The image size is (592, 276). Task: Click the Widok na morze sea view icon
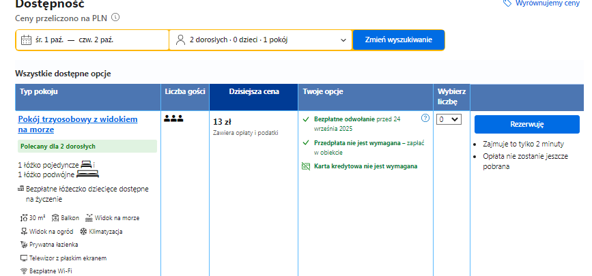click(89, 217)
